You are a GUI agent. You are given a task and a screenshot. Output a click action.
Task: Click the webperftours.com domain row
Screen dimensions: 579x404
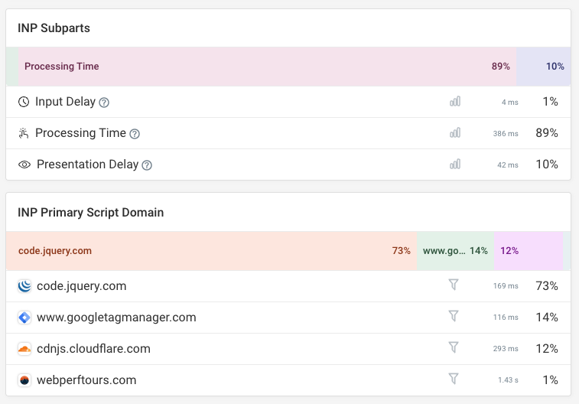point(86,380)
